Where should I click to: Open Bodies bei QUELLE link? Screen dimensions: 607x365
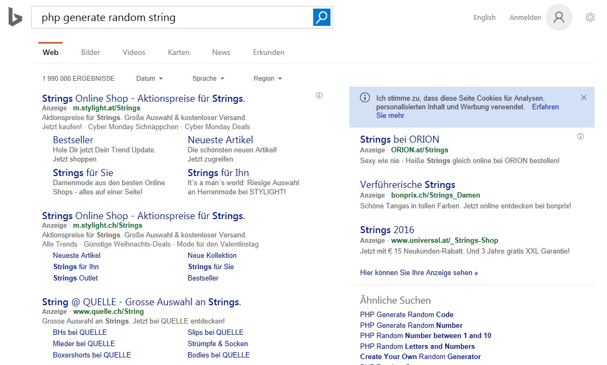pos(219,355)
